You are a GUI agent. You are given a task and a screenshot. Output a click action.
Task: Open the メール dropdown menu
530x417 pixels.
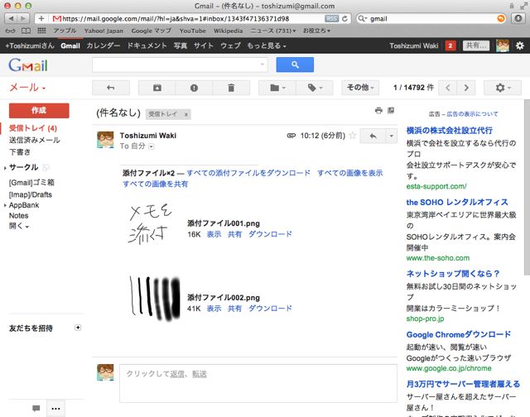point(27,88)
